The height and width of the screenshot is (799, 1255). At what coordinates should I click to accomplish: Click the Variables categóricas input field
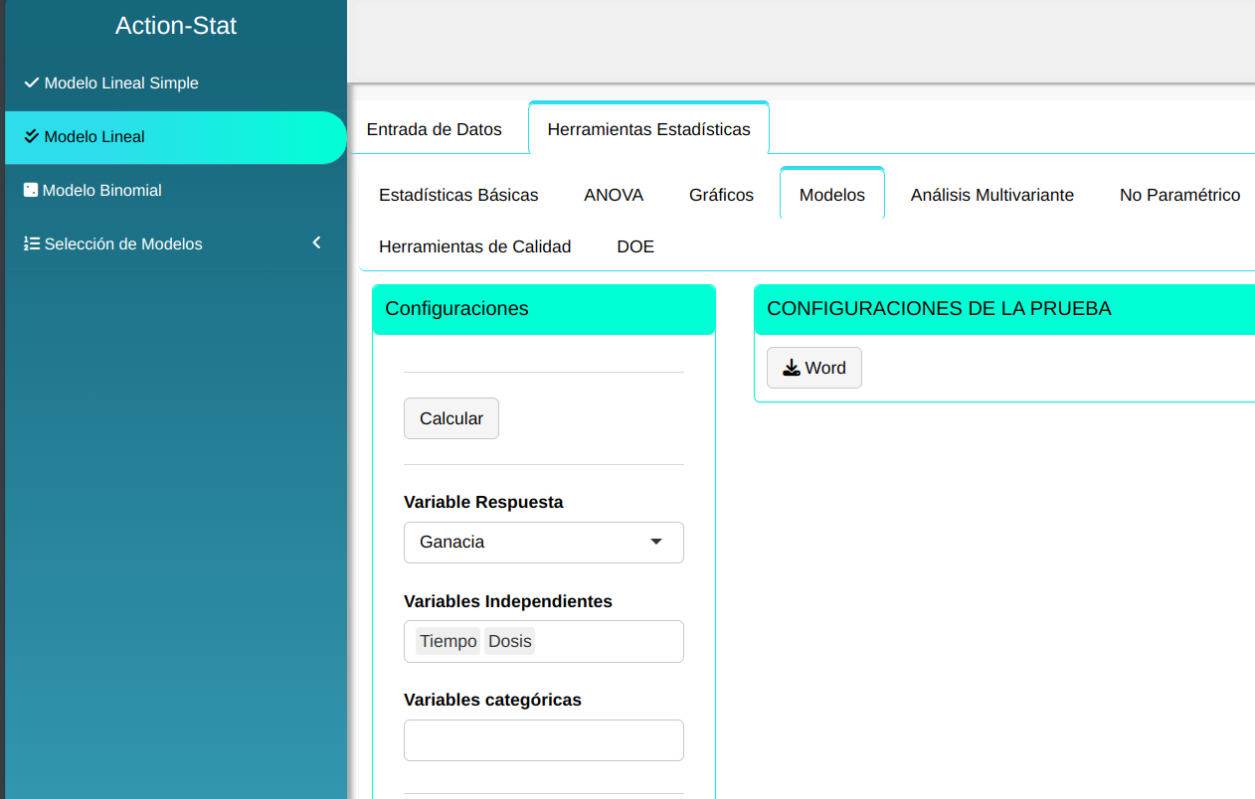pyautogui.click(x=543, y=740)
